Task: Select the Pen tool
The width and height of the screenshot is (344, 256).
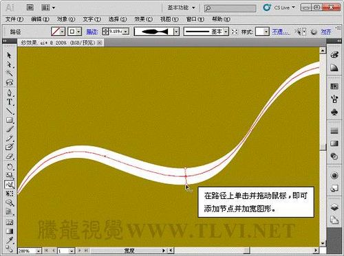Action: tap(10, 93)
